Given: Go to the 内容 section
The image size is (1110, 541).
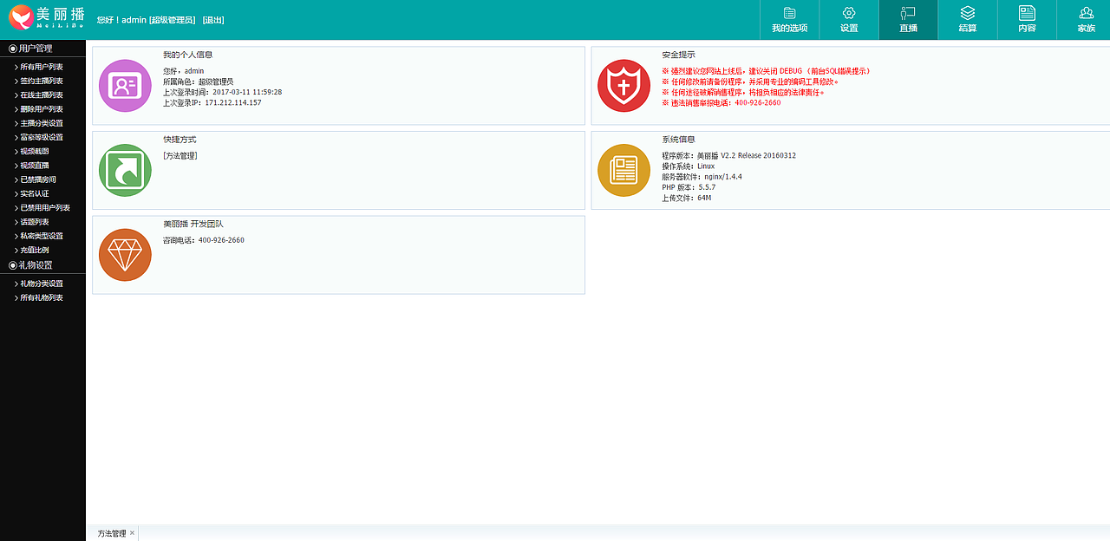Looking at the screenshot, I should (1027, 20).
